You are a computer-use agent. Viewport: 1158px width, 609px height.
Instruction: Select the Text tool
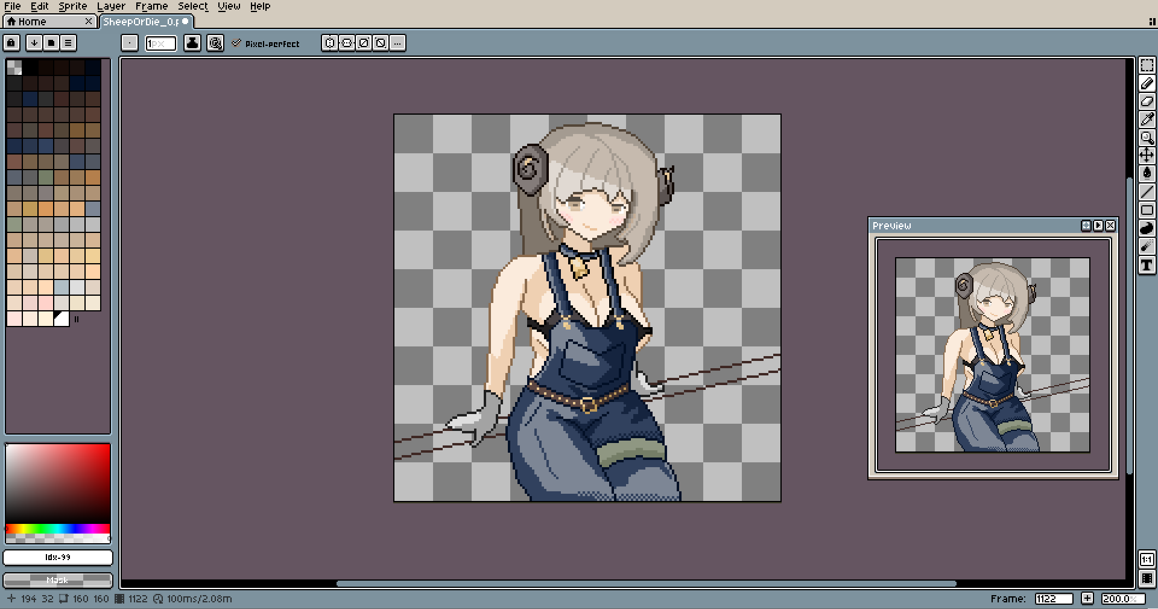click(x=1147, y=264)
